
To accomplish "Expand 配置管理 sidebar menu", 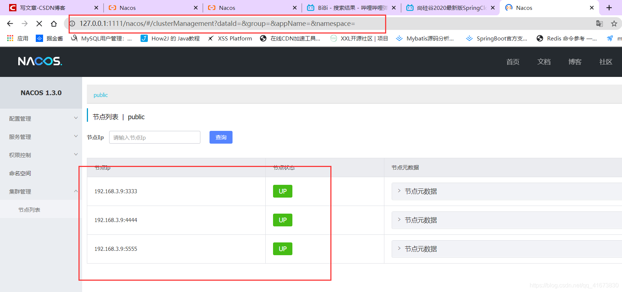I will coord(41,118).
